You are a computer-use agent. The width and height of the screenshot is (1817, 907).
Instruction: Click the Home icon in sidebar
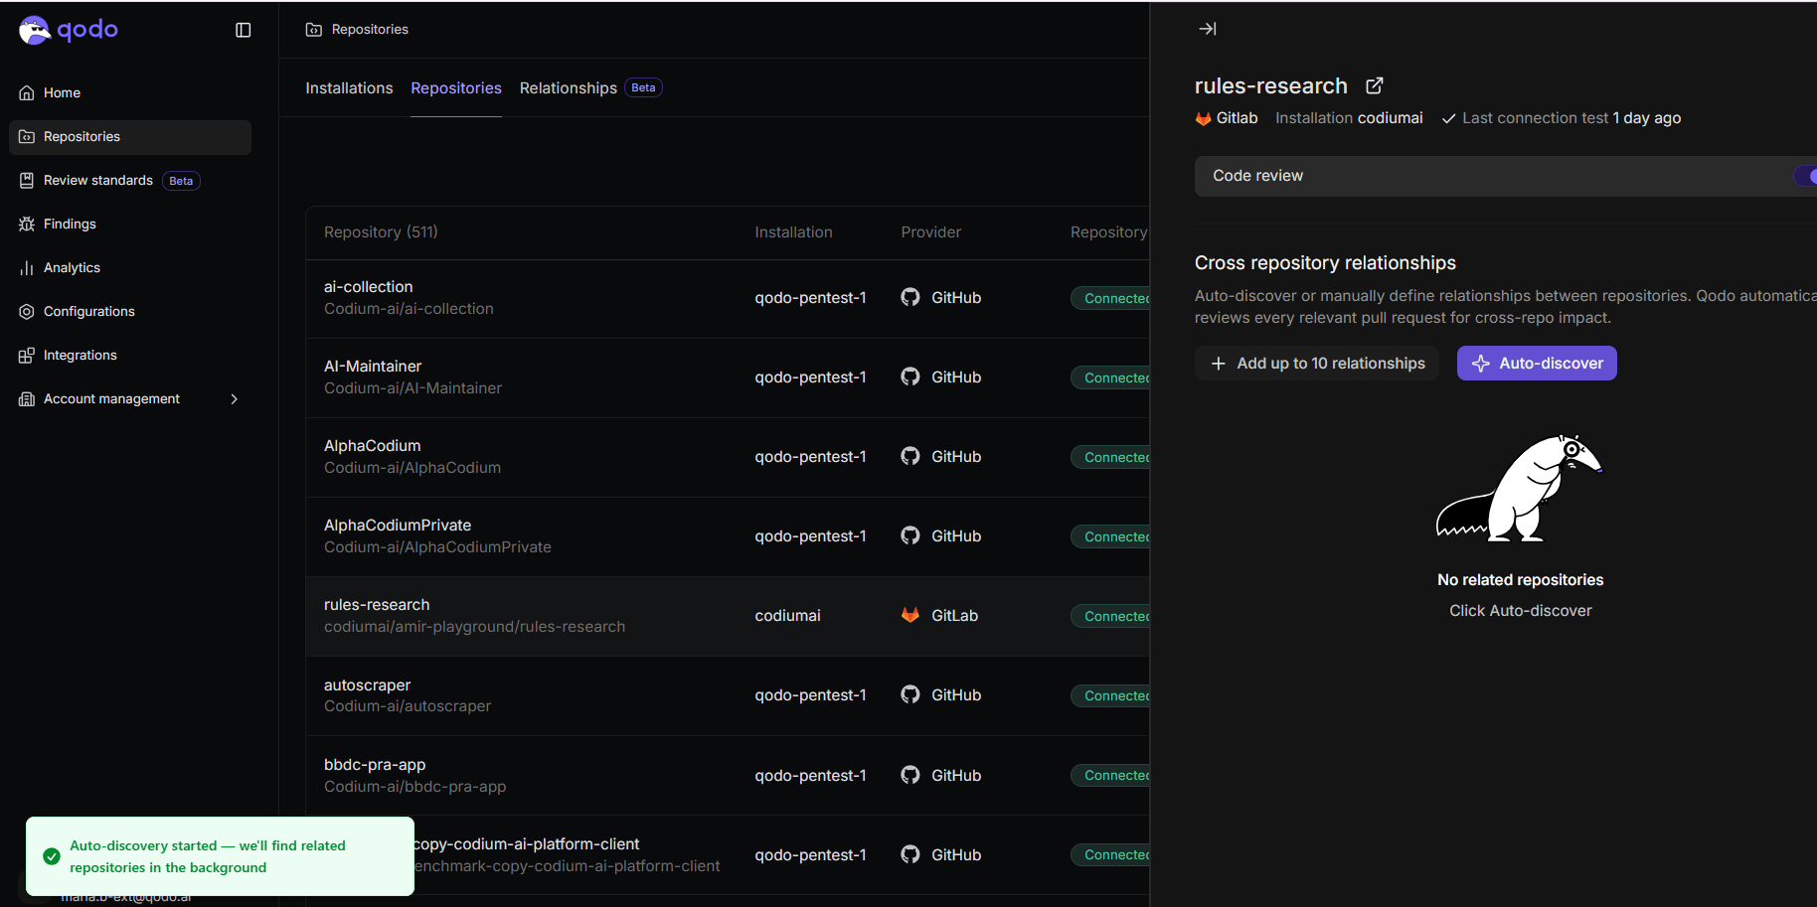[27, 92]
